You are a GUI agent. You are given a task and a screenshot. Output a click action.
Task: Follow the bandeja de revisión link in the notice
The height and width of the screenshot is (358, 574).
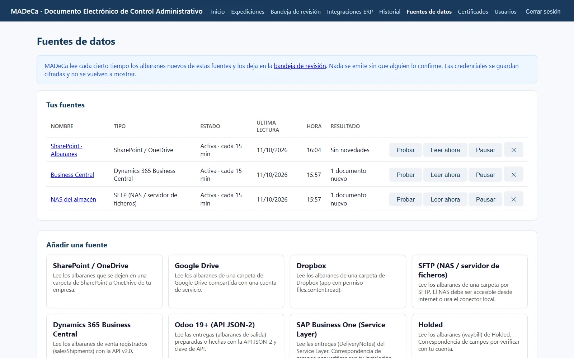[300, 66]
